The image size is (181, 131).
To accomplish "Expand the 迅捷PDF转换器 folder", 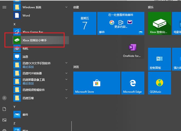I will point(66,73).
